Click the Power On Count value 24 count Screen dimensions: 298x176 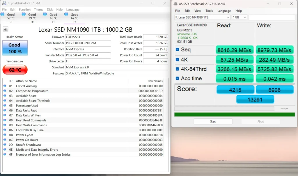point(156,55)
